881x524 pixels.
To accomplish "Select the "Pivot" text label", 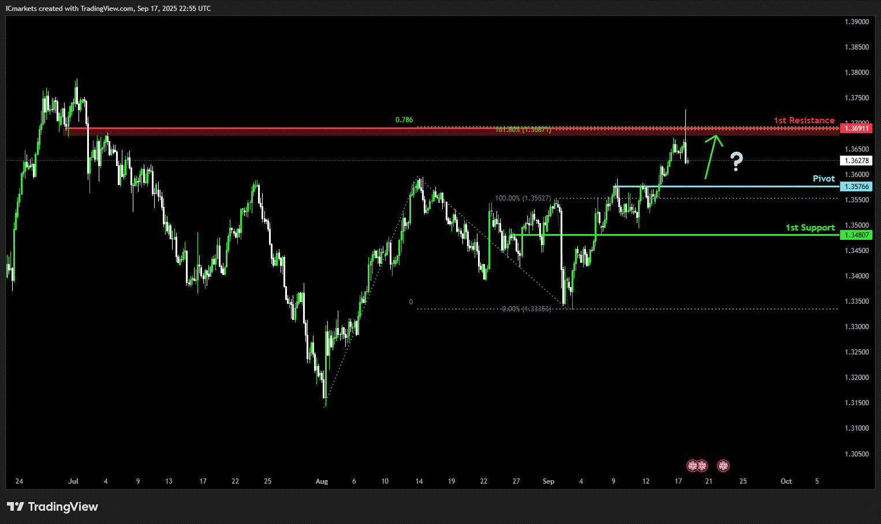I will click(x=824, y=179).
